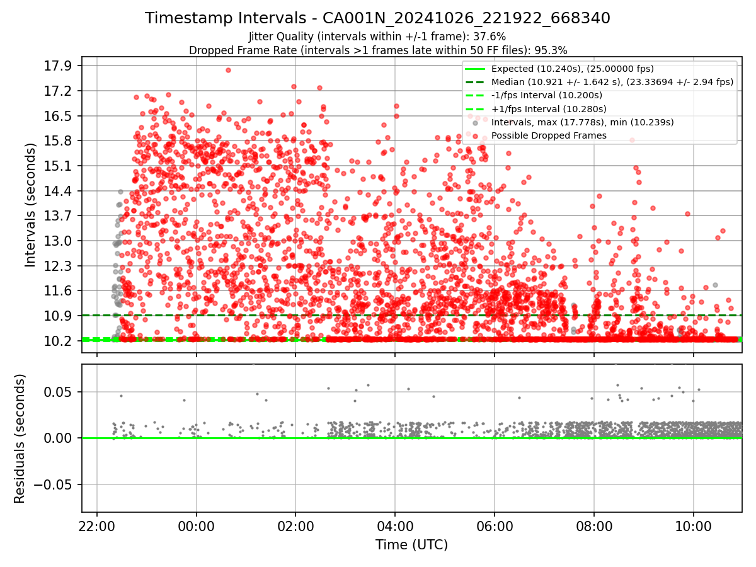Viewport: 756px width, 567px height.
Task: Click the gray dot marker beside Intervals legend
Action: [x=476, y=122]
